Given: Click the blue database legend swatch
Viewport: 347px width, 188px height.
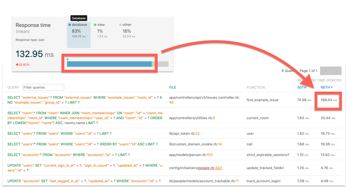Looking at the screenshot, I should click(69, 25).
